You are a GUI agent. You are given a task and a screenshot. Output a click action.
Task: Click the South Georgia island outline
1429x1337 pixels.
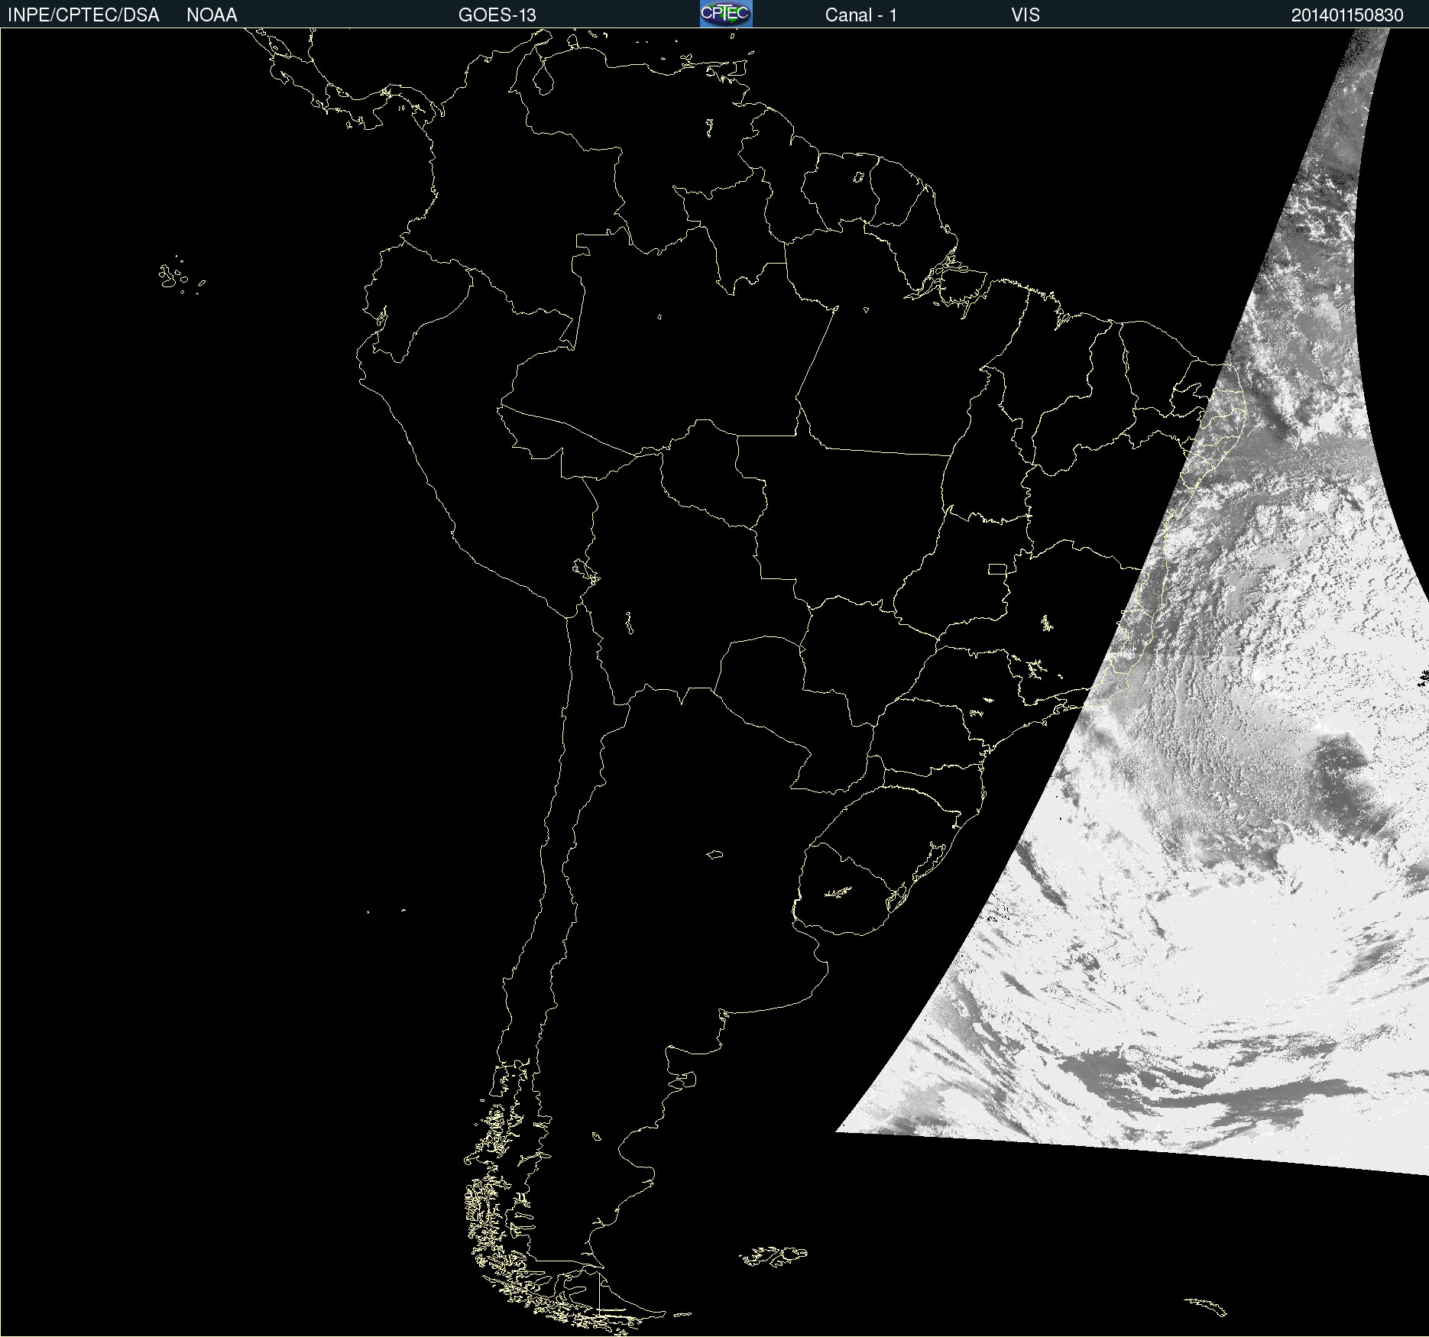coord(1207,1306)
